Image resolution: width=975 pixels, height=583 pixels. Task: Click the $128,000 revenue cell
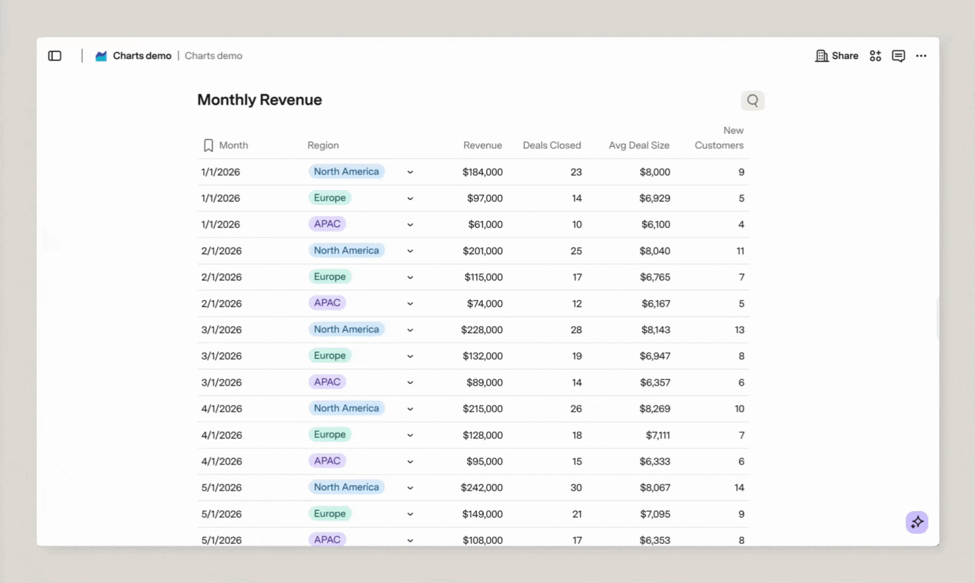(x=482, y=435)
